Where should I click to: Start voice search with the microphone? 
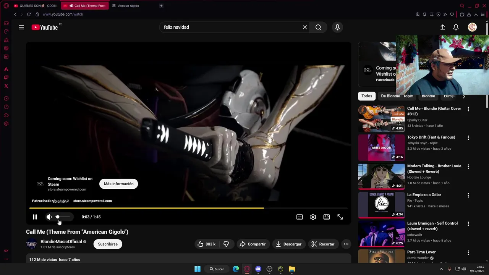tap(337, 27)
